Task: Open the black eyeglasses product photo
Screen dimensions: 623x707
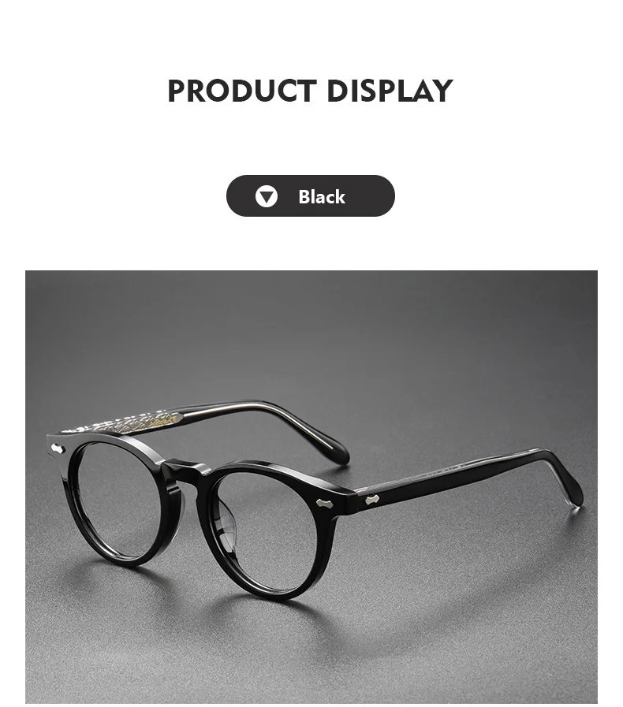Action: (311, 487)
